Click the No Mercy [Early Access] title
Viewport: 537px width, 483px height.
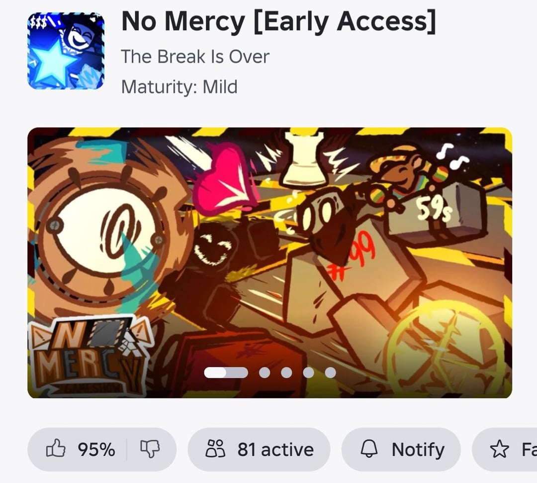[279, 22]
